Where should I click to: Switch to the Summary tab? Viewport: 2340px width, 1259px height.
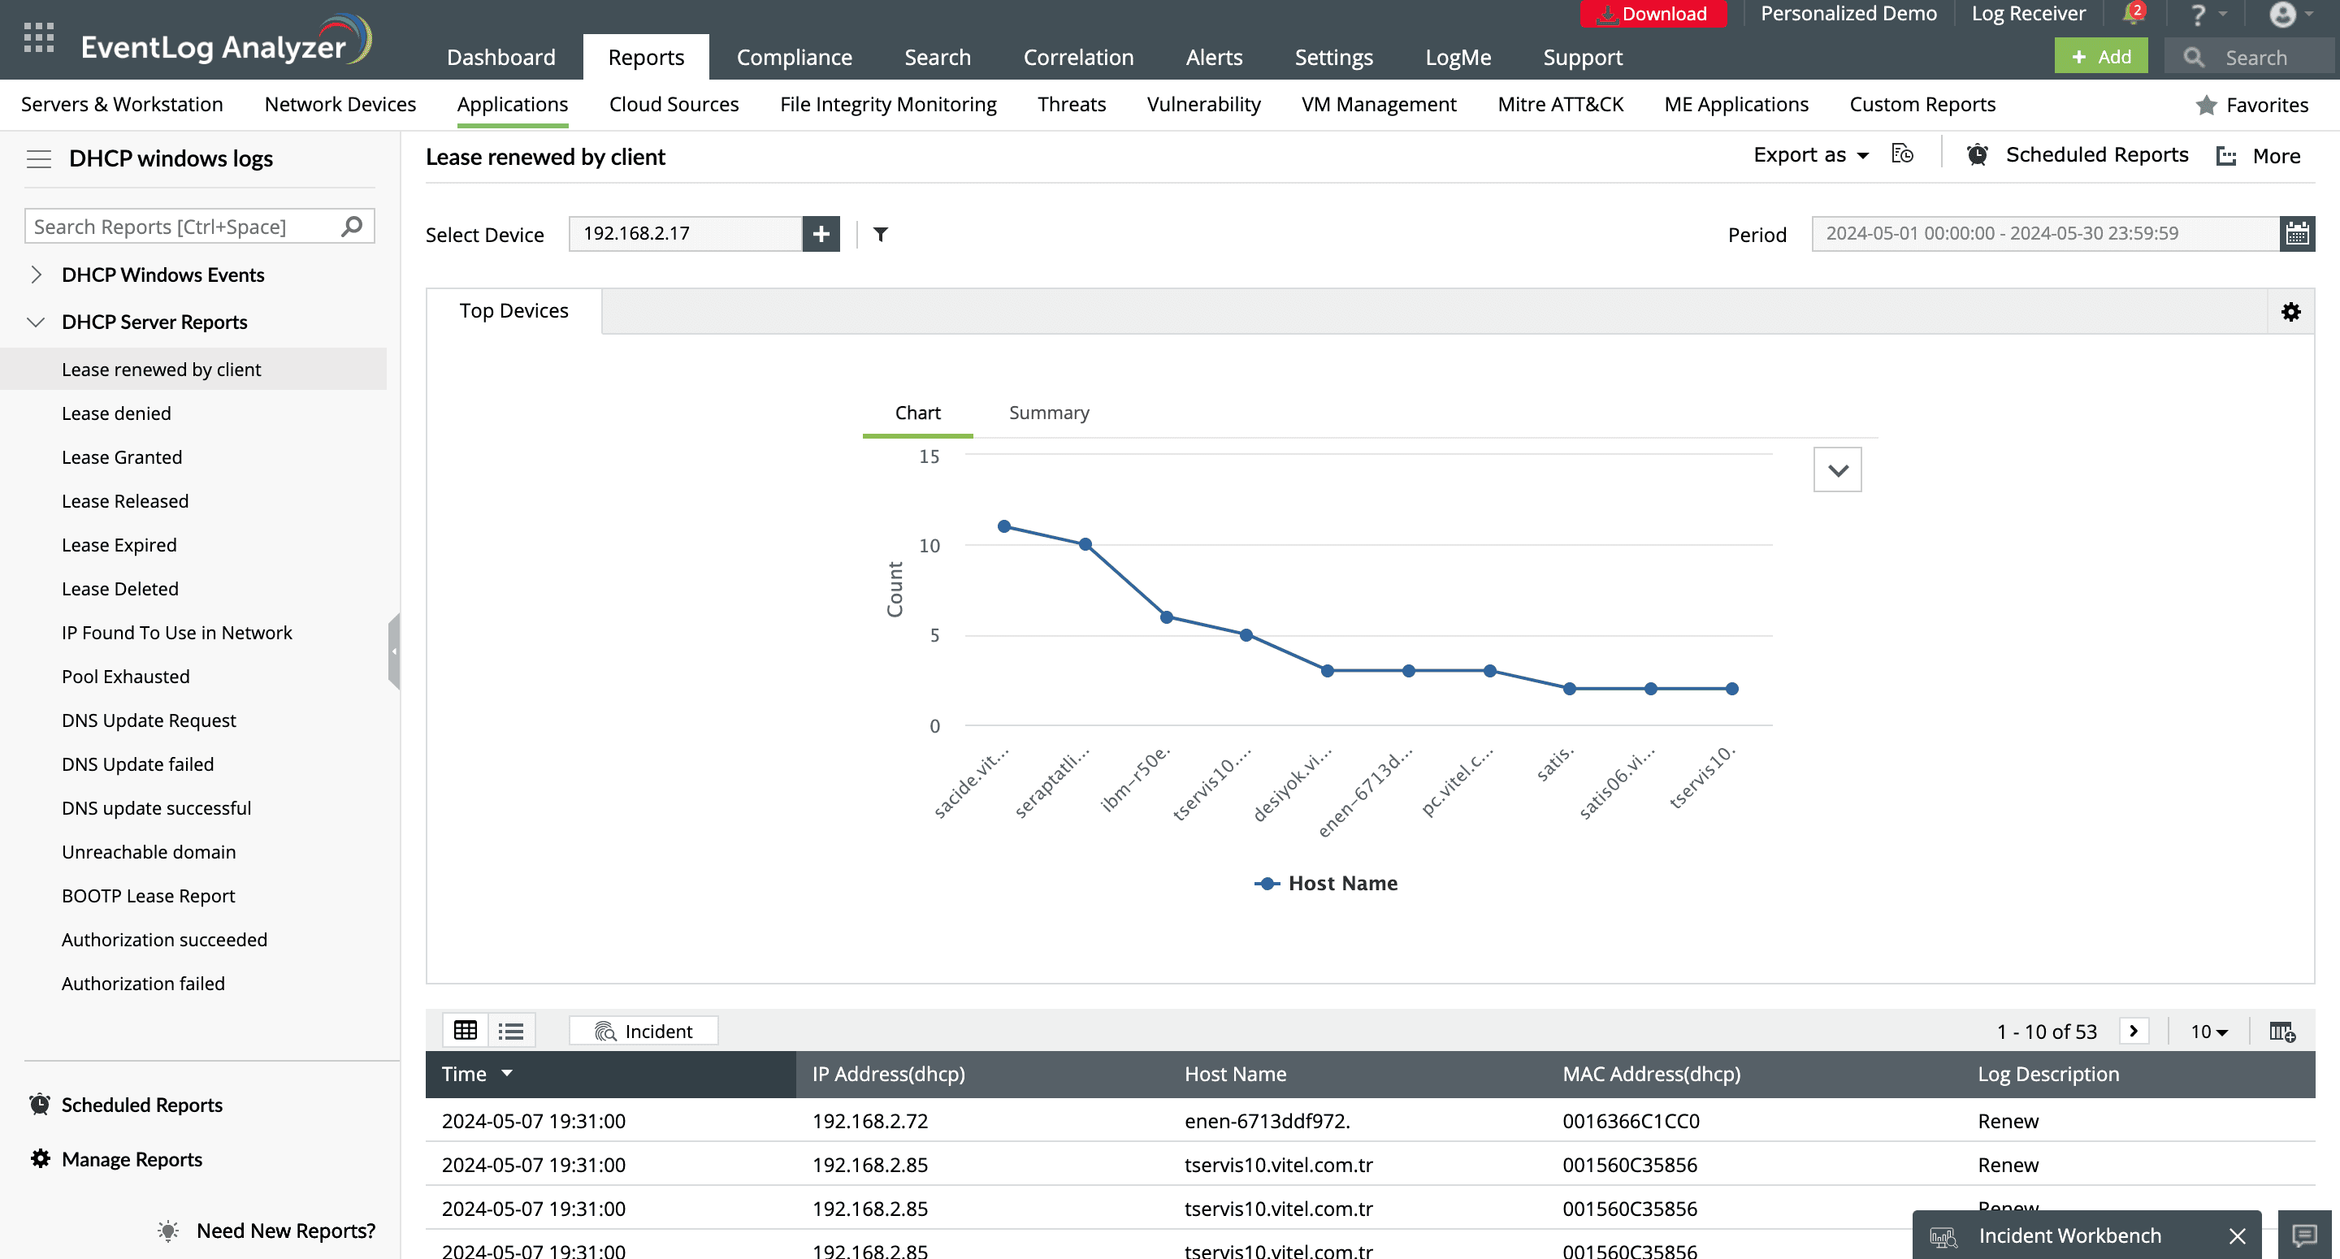click(x=1048, y=413)
